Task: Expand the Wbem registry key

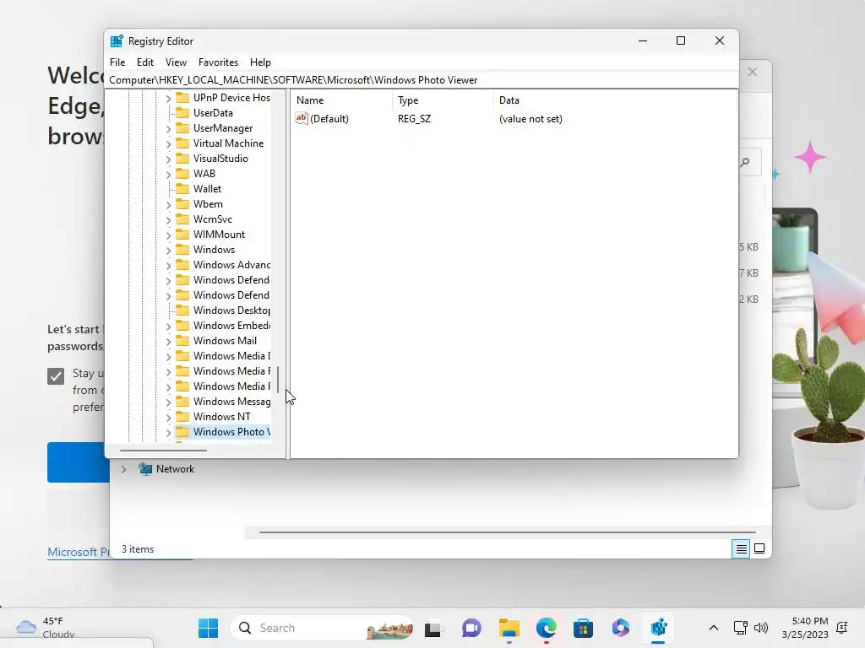Action: tap(168, 204)
